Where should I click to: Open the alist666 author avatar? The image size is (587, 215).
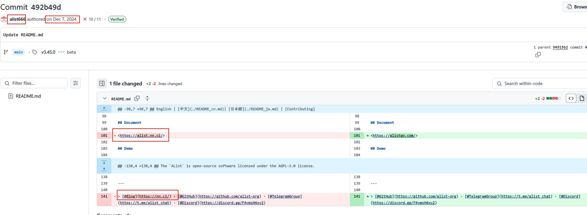pos(4,19)
